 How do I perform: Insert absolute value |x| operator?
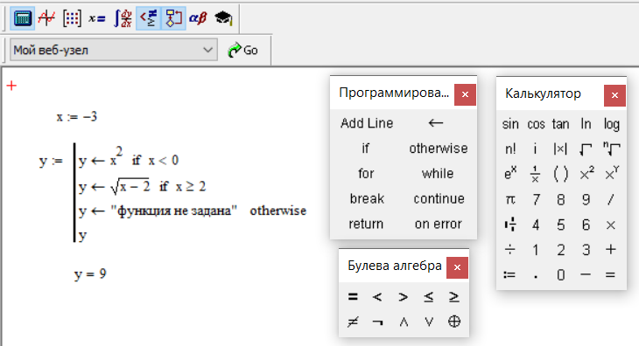click(x=560, y=149)
